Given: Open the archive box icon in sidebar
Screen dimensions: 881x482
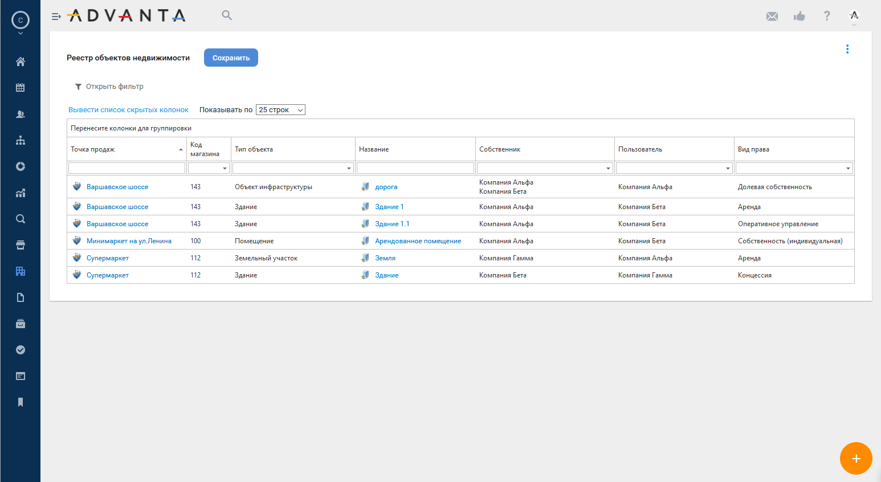Looking at the screenshot, I should tap(21, 324).
